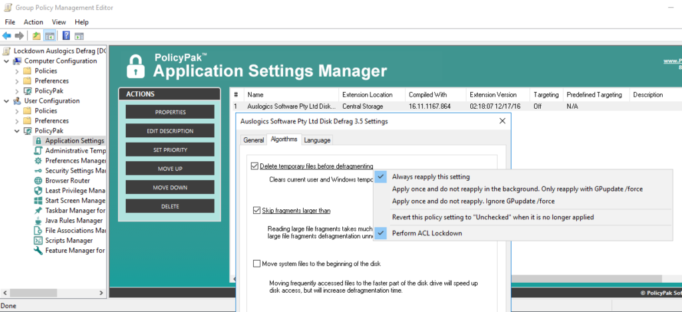Check Move system files to beginning of disk
Image resolution: width=682 pixels, height=312 pixels.
pos(256,264)
